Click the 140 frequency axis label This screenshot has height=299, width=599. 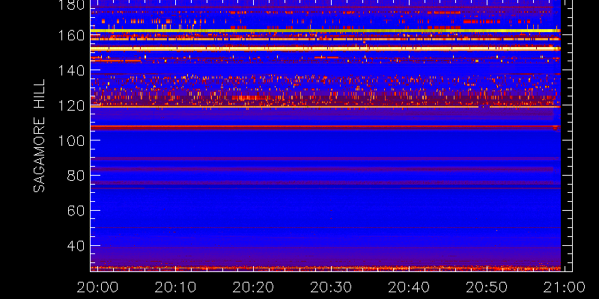(71, 70)
